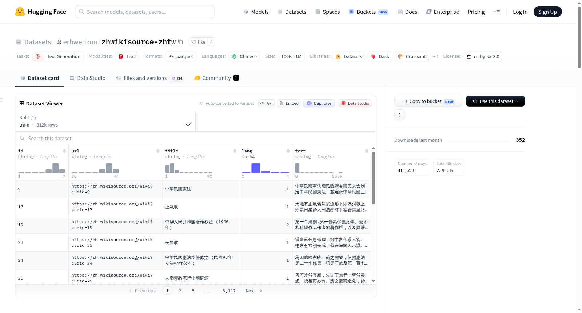Screen dimensions: 582x313
Task: Sort the lang column
Action: coord(288,151)
